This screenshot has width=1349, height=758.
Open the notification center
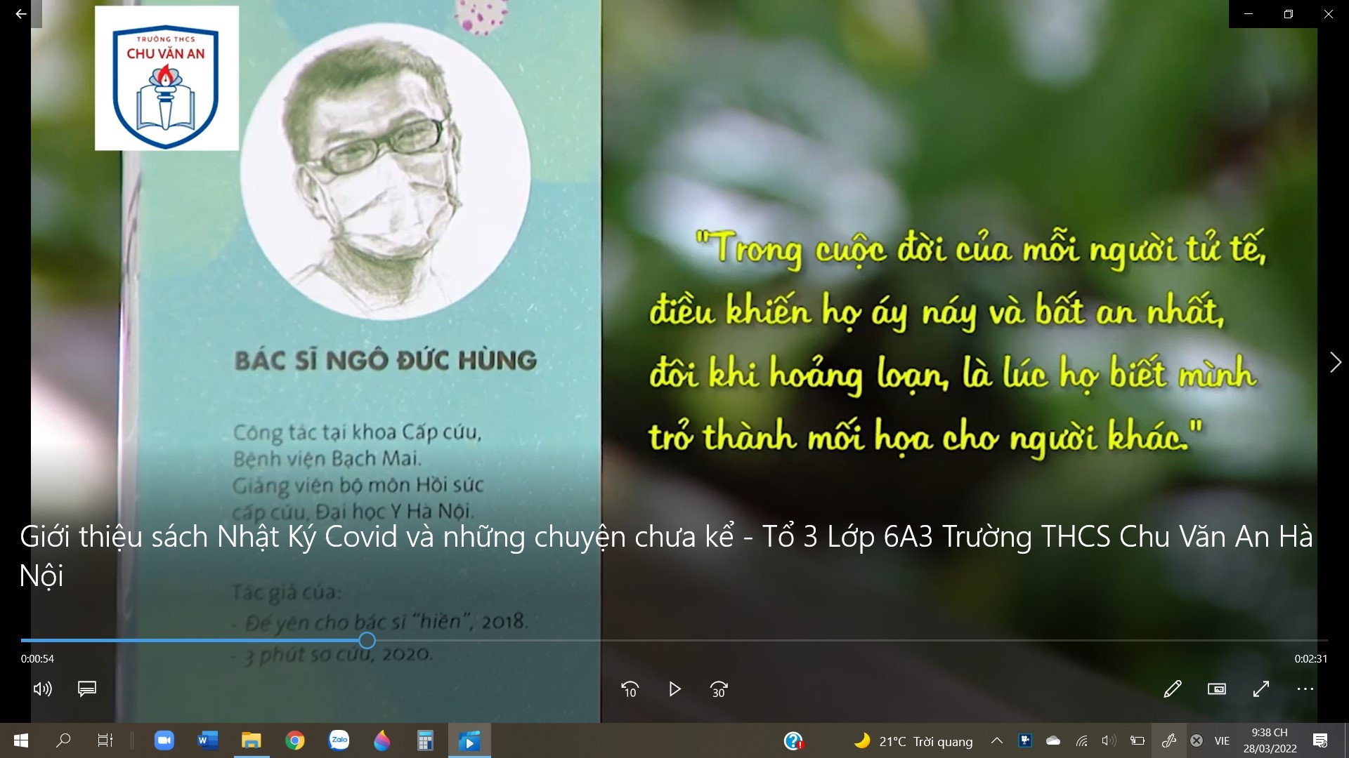(1320, 740)
